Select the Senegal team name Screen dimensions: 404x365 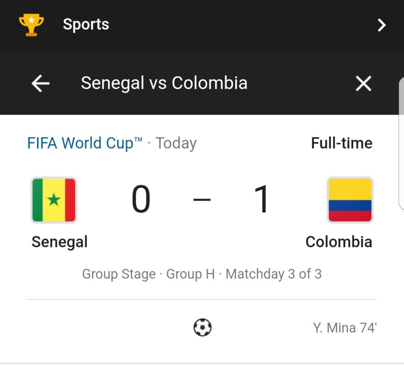coord(59,242)
